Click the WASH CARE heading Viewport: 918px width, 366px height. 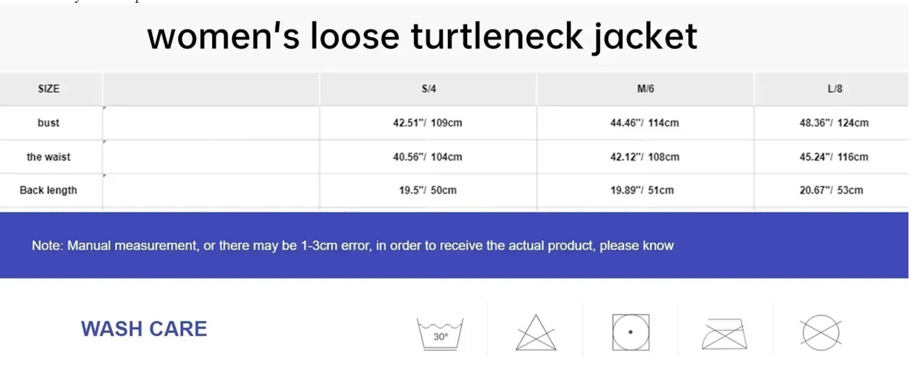coord(144,329)
